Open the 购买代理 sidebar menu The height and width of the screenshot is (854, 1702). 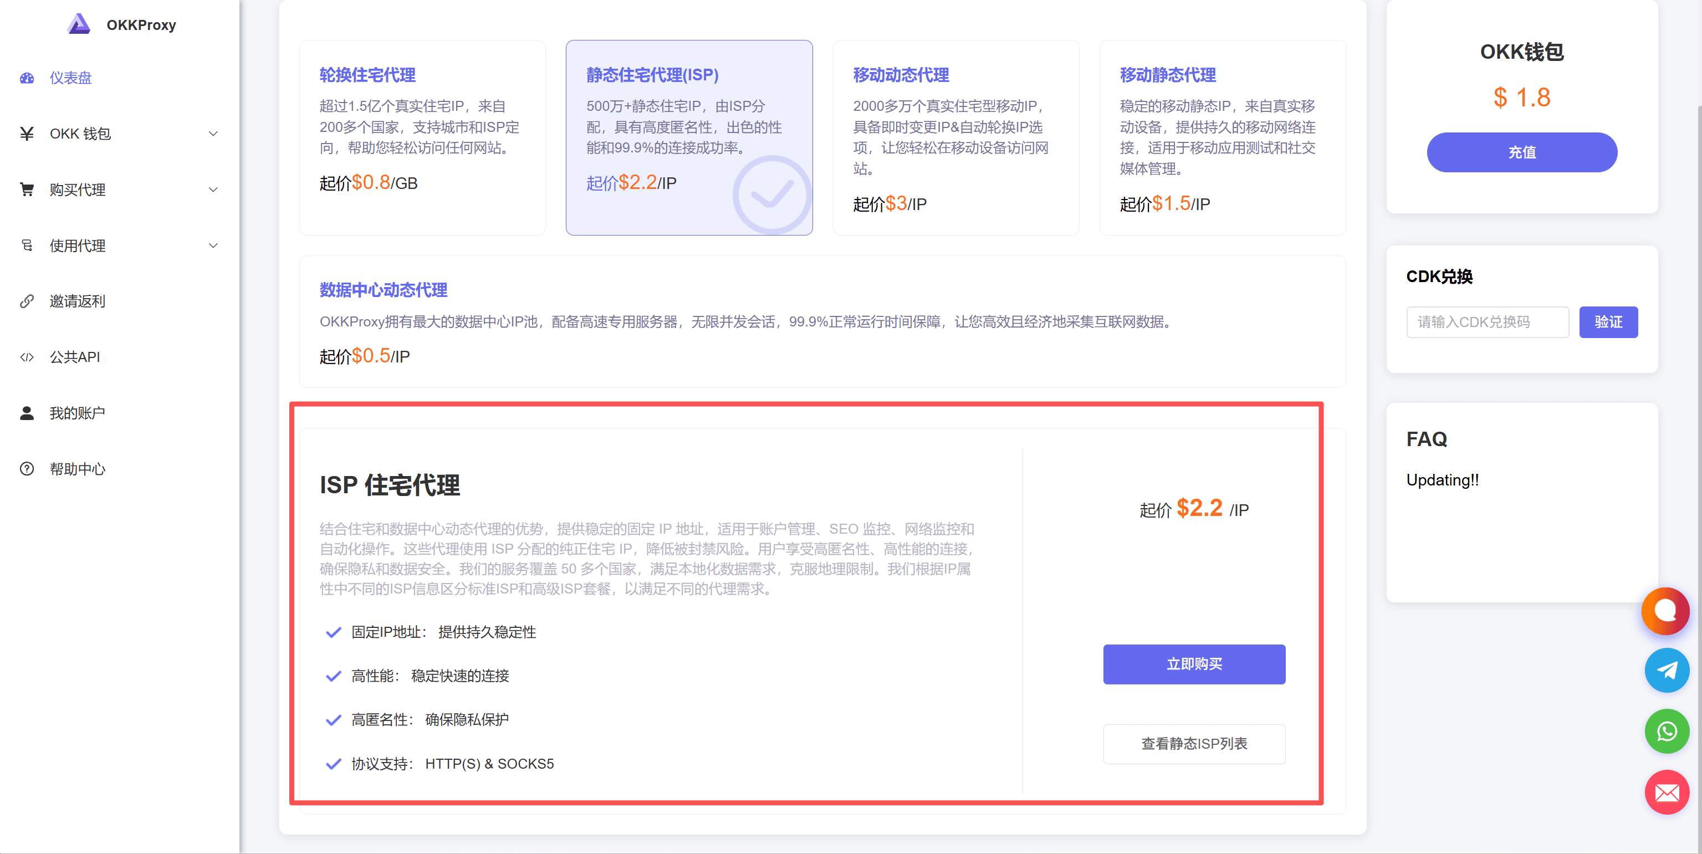pyautogui.click(x=119, y=190)
